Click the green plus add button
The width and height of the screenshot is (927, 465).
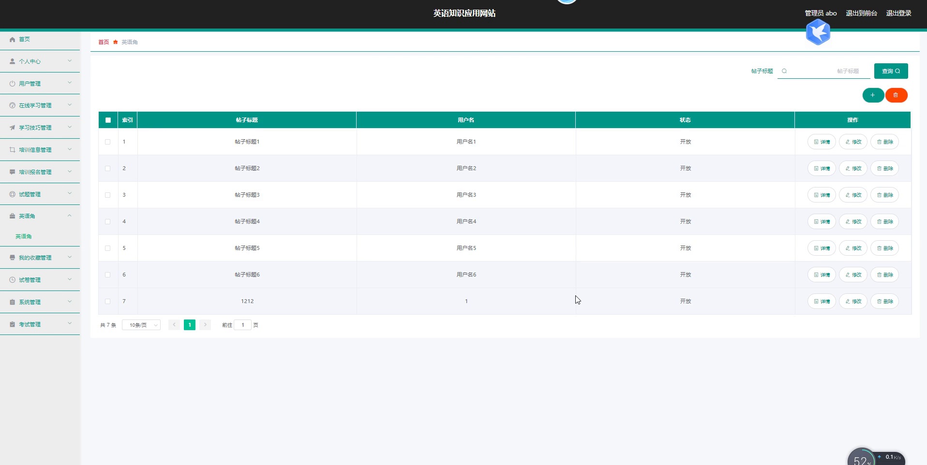click(x=873, y=95)
